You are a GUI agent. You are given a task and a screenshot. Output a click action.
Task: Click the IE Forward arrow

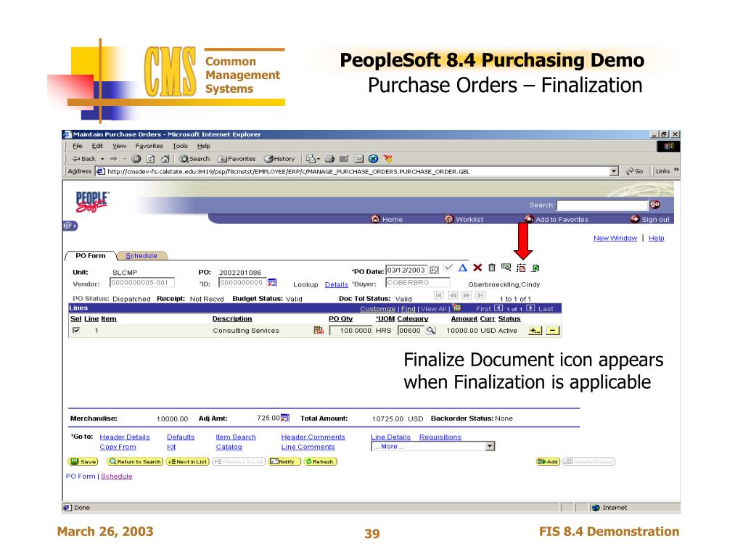(x=114, y=159)
